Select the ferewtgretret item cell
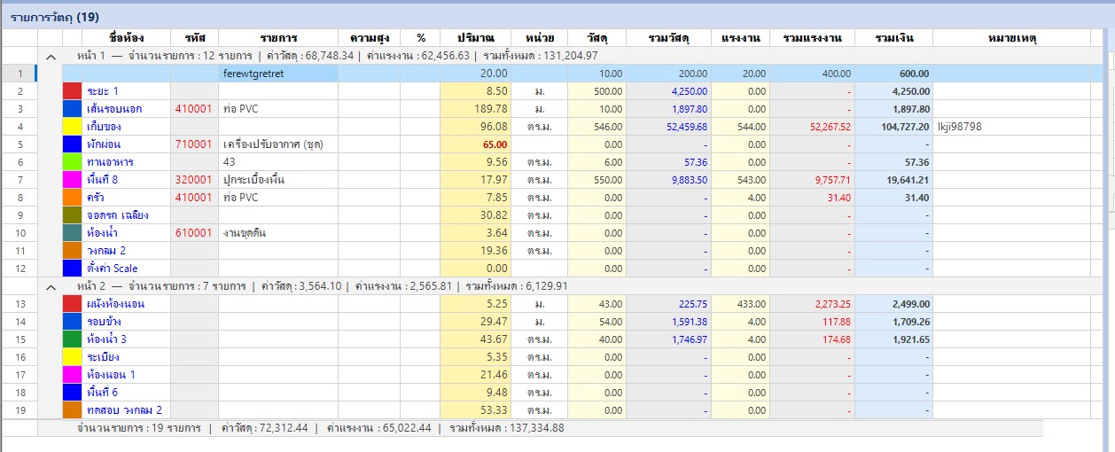 click(x=278, y=74)
